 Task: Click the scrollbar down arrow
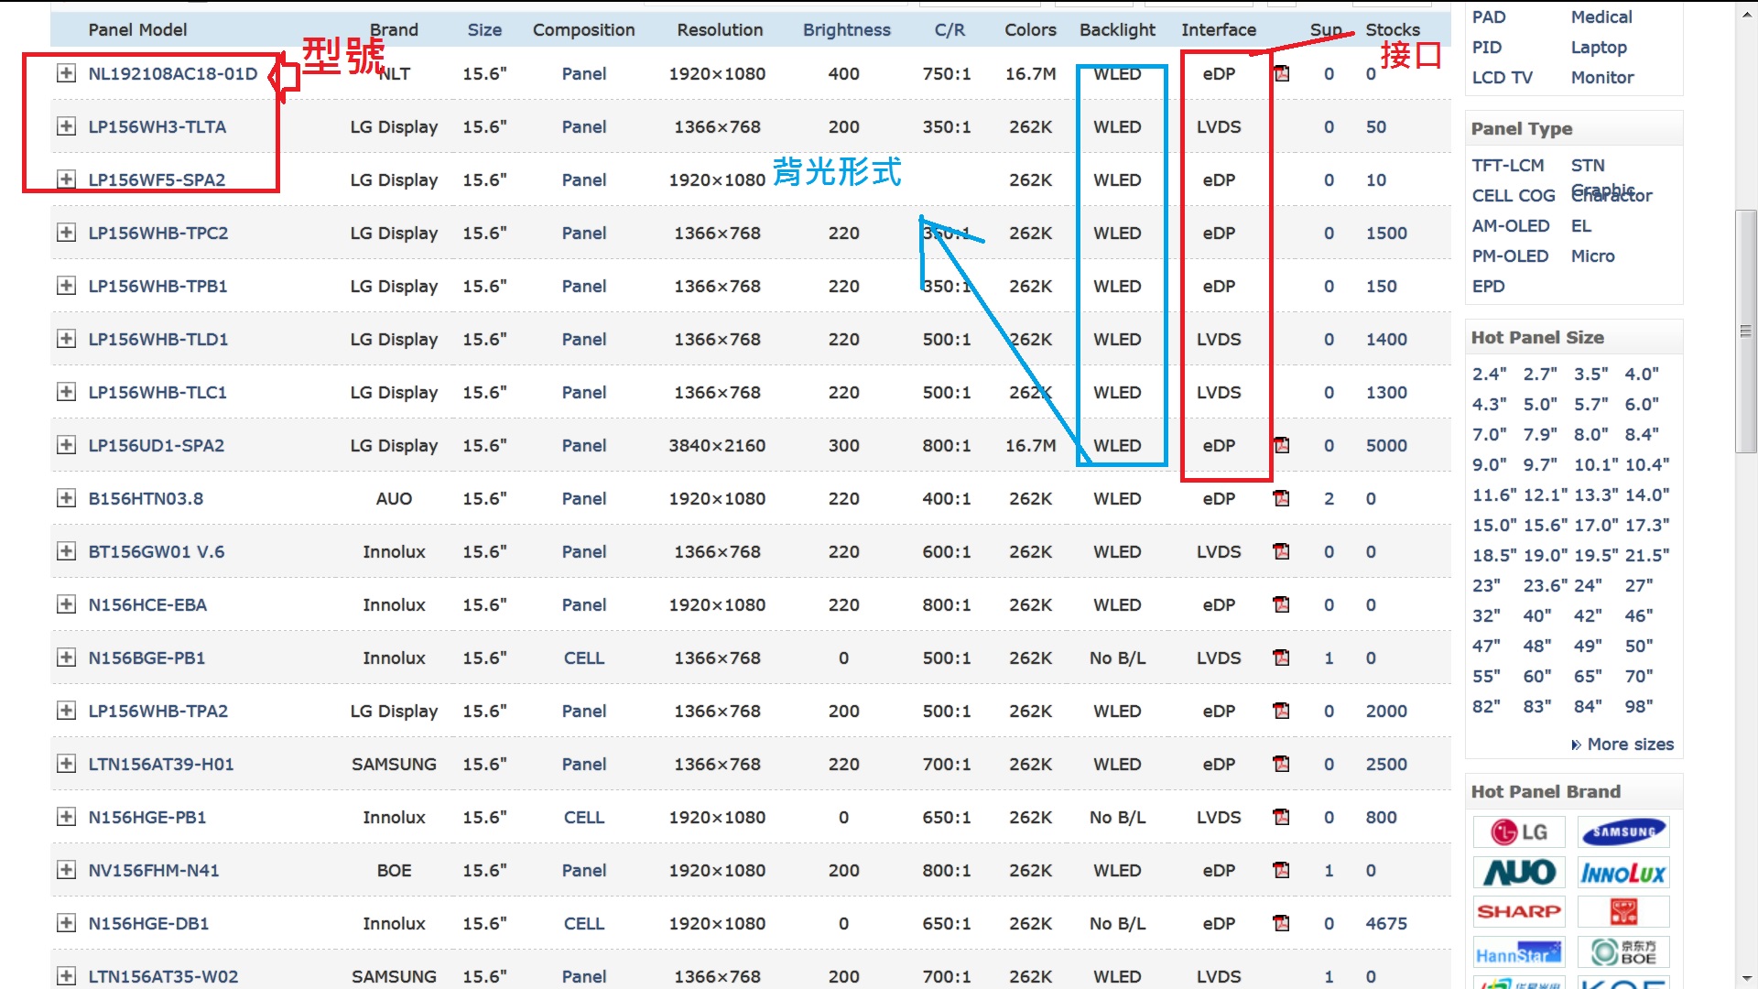tap(1746, 979)
